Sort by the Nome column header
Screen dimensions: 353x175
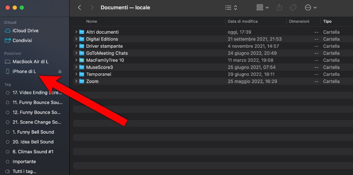[x=92, y=21]
